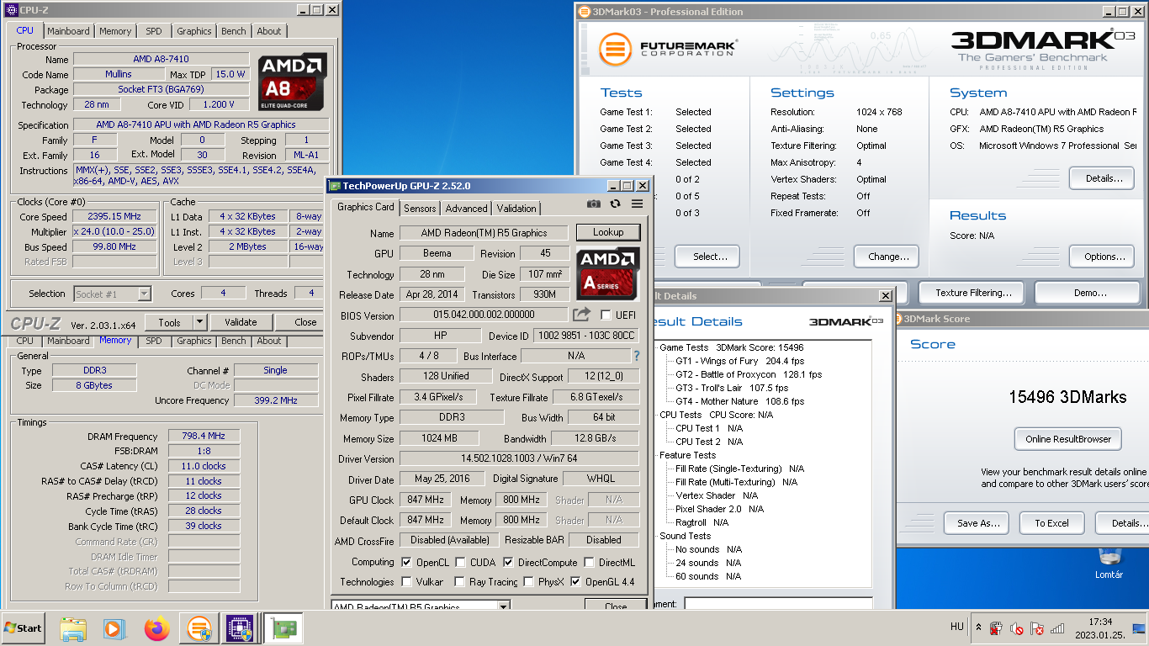Viewport: 1149px width, 646px height.
Task: Open Firefox from the taskbar
Action: [156, 628]
